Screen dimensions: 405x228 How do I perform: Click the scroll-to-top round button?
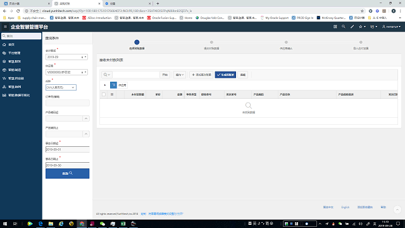click(x=397, y=210)
